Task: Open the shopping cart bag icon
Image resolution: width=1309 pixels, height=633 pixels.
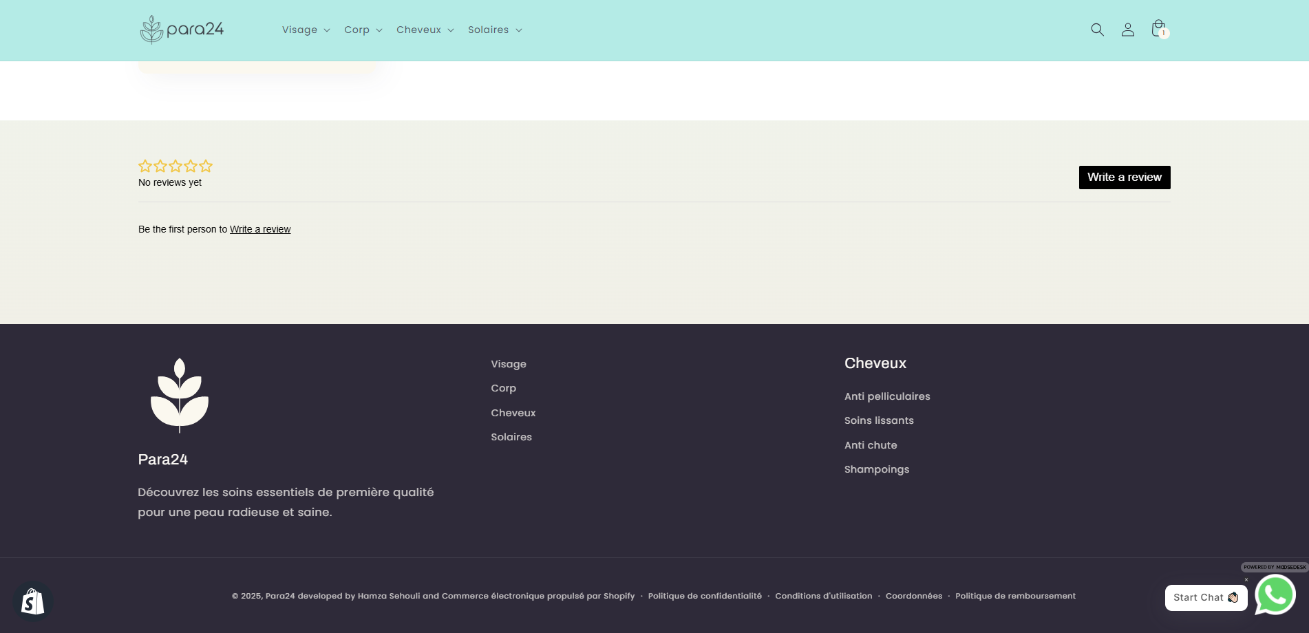Action: point(1158,29)
